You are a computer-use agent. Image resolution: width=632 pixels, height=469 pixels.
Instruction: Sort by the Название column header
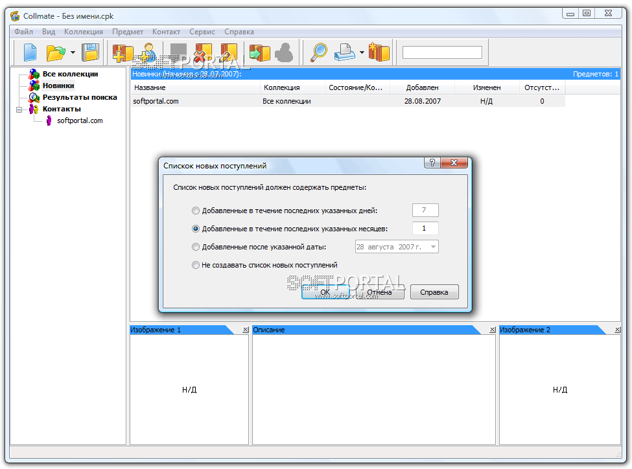[196, 87]
